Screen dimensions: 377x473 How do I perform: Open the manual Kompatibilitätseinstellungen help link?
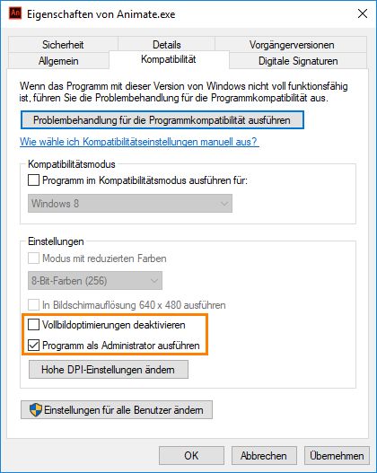138,142
